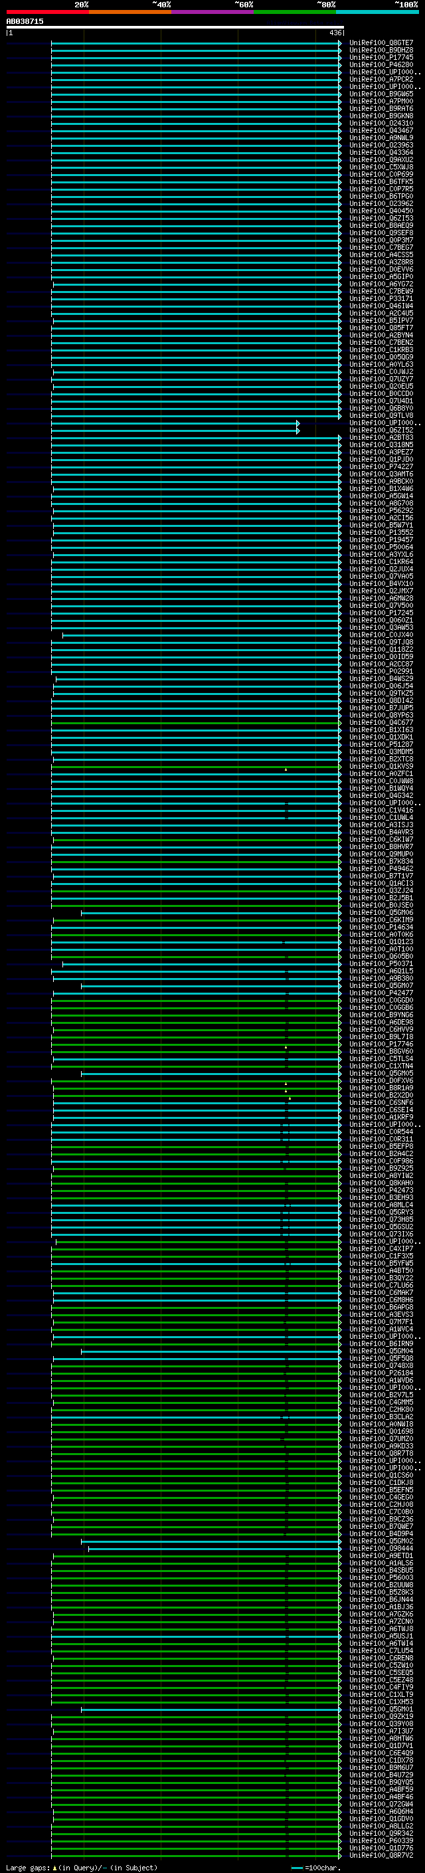Click the UniRef100_P51287 label
Image resolution: width=425 pixels, height=1873 pixels.
(381, 745)
